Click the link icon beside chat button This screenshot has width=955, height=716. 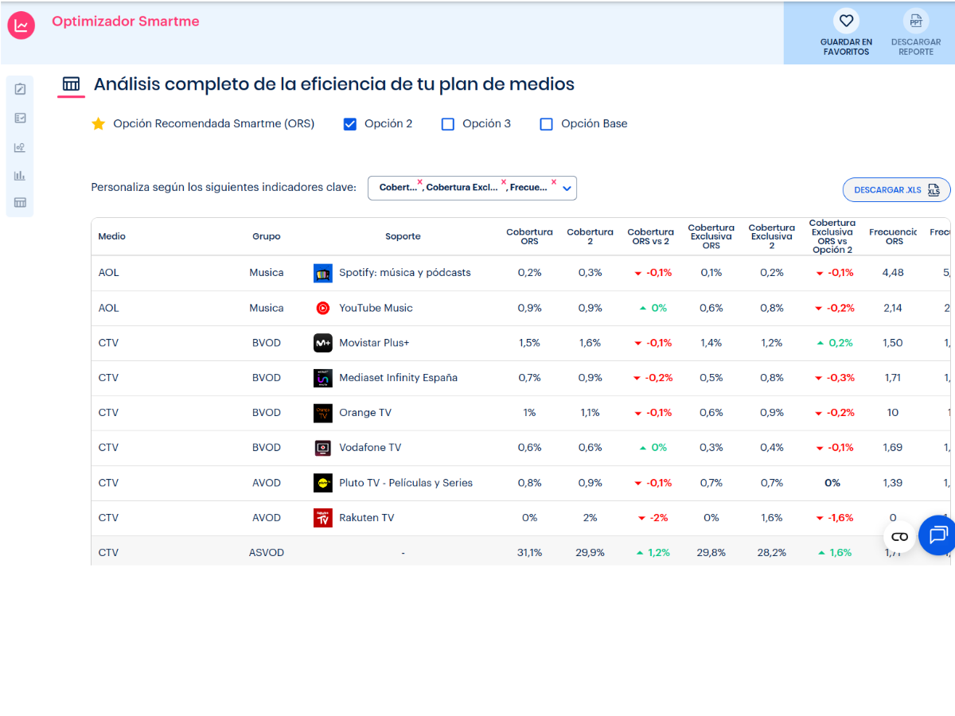[x=899, y=536]
